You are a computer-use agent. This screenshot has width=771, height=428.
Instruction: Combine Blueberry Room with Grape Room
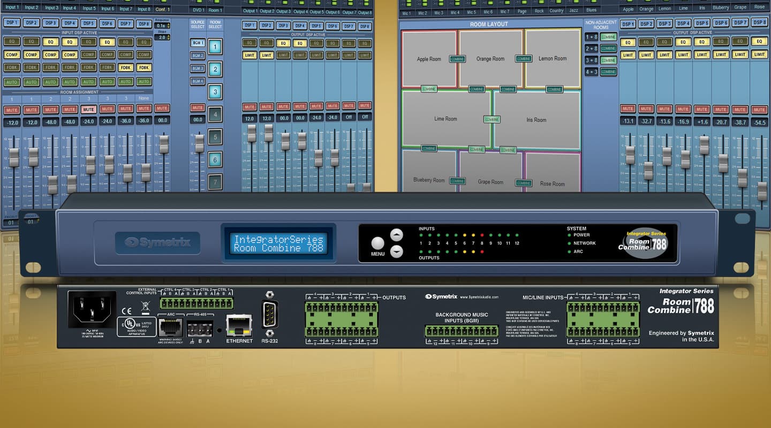pyautogui.click(x=457, y=181)
